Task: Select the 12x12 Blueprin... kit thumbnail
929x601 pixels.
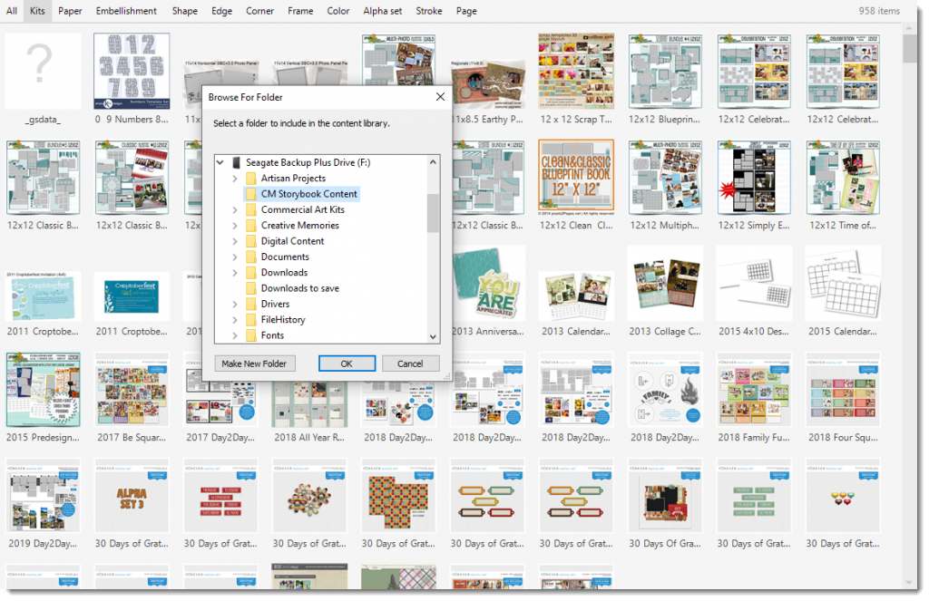Action: [665, 72]
